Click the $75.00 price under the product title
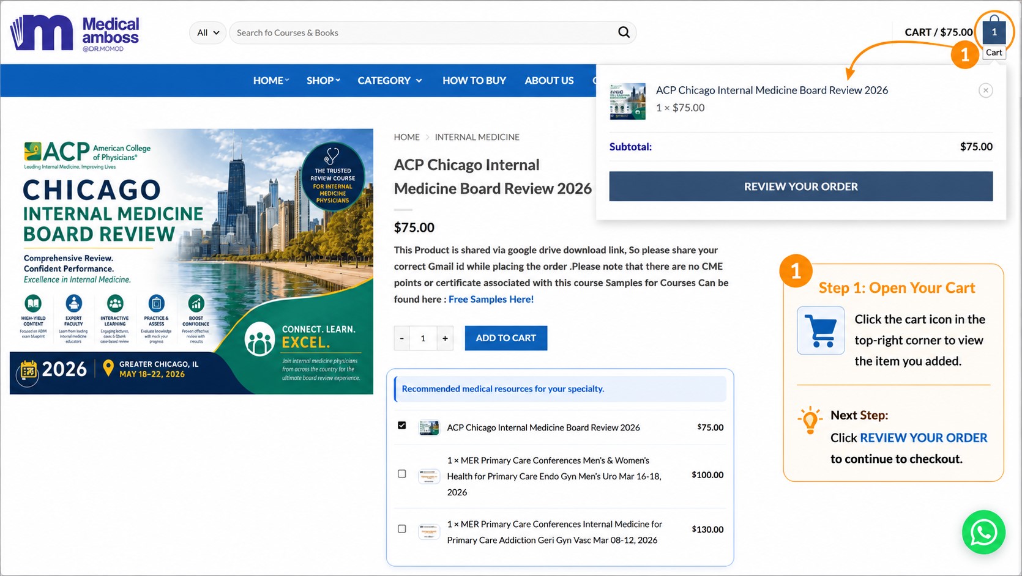Screen dimensions: 1022x576 [x=414, y=227]
